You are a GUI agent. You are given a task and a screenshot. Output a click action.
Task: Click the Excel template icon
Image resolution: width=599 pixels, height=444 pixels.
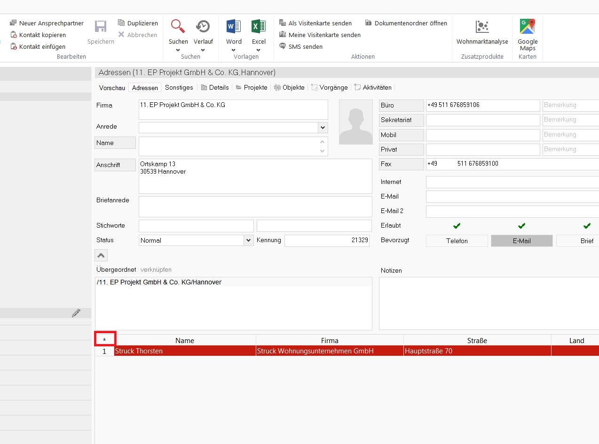click(x=259, y=27)
